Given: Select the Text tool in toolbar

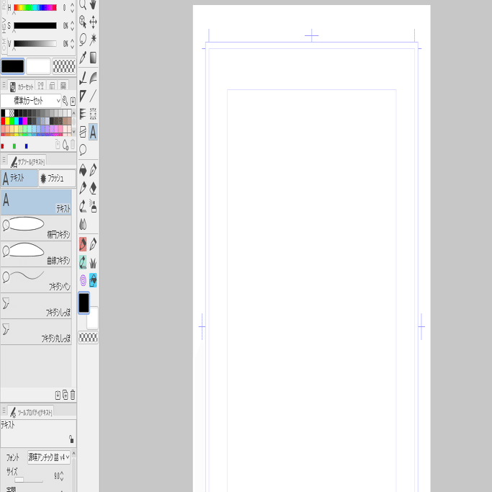Looking at the screenshot, I should [x=93, y=132].
